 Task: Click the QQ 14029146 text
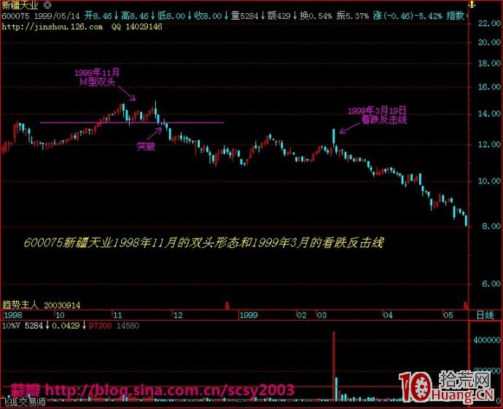tap(137, 27)
